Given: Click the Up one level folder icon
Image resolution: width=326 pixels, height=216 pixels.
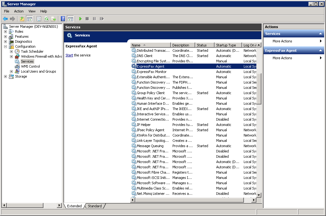Looking at the screenshot, I should click(22, 19).
